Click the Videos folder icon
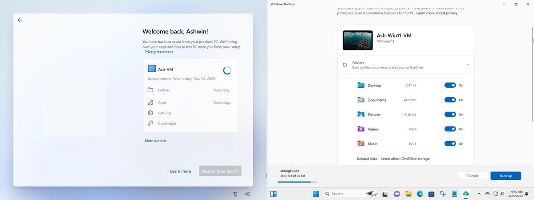This screenshot has width=534, height=200. (x=361, y=129)
